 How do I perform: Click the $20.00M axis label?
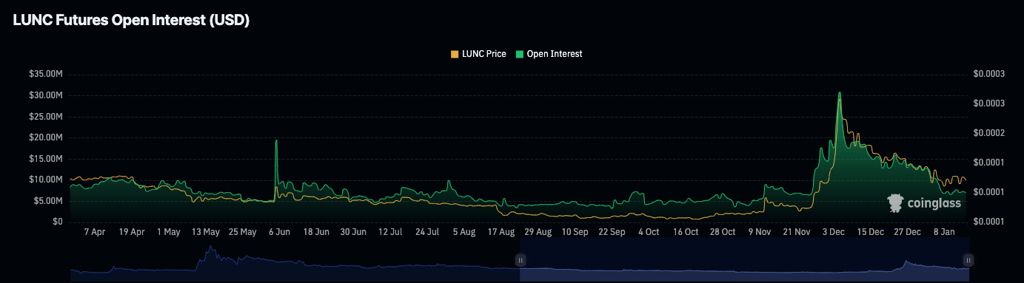click(x=45, y=137)
